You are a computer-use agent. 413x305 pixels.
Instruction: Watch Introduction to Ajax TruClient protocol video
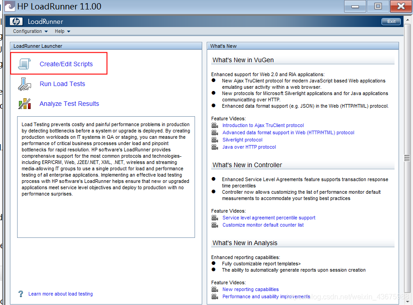click(x=263, y=125)
